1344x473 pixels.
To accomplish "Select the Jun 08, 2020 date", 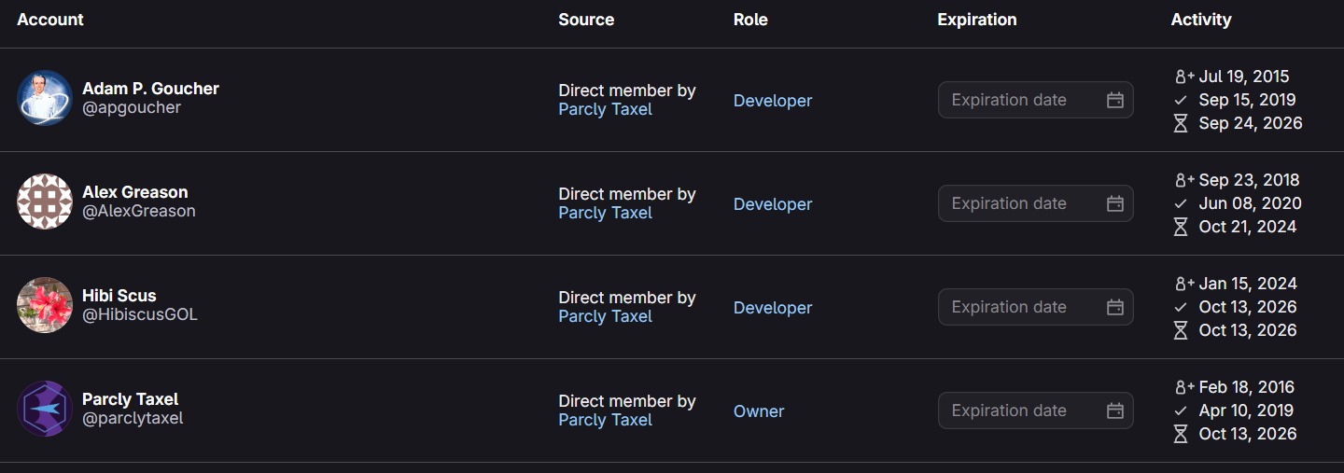I will (1251, 203).
